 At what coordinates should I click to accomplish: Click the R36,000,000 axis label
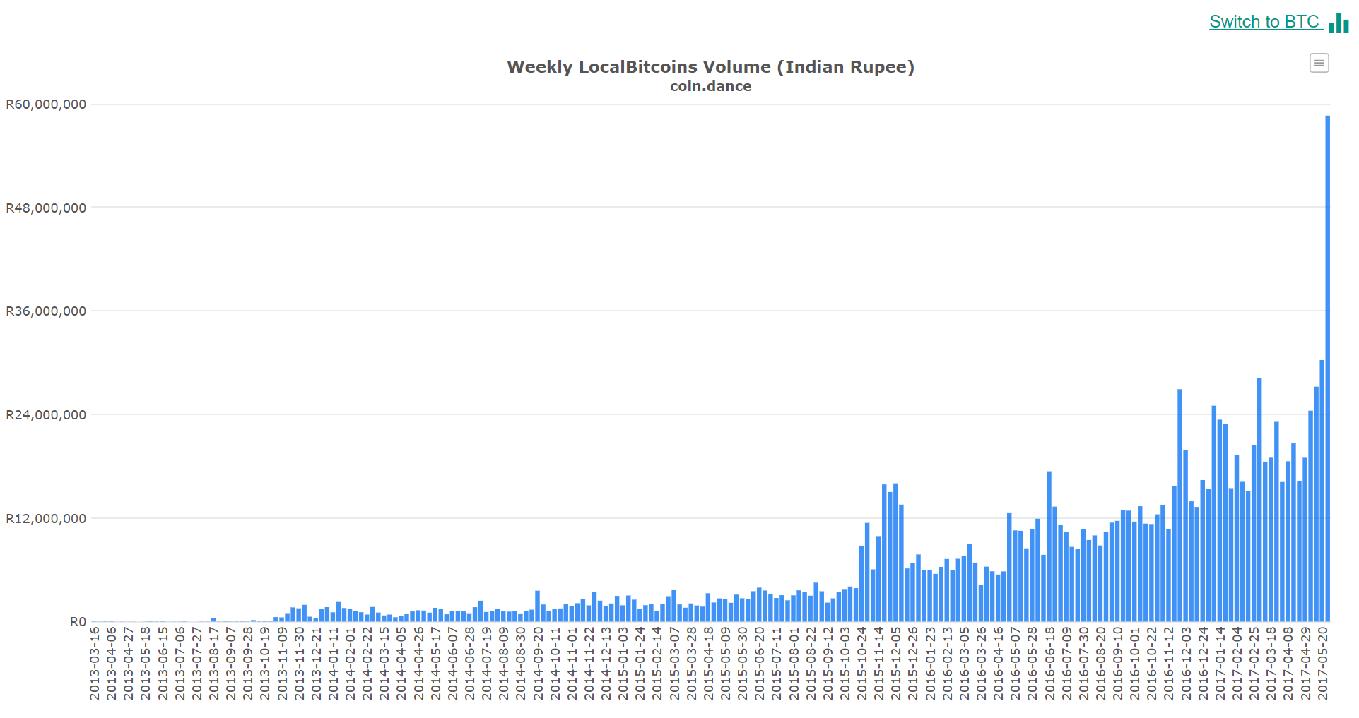coord(46,311)
